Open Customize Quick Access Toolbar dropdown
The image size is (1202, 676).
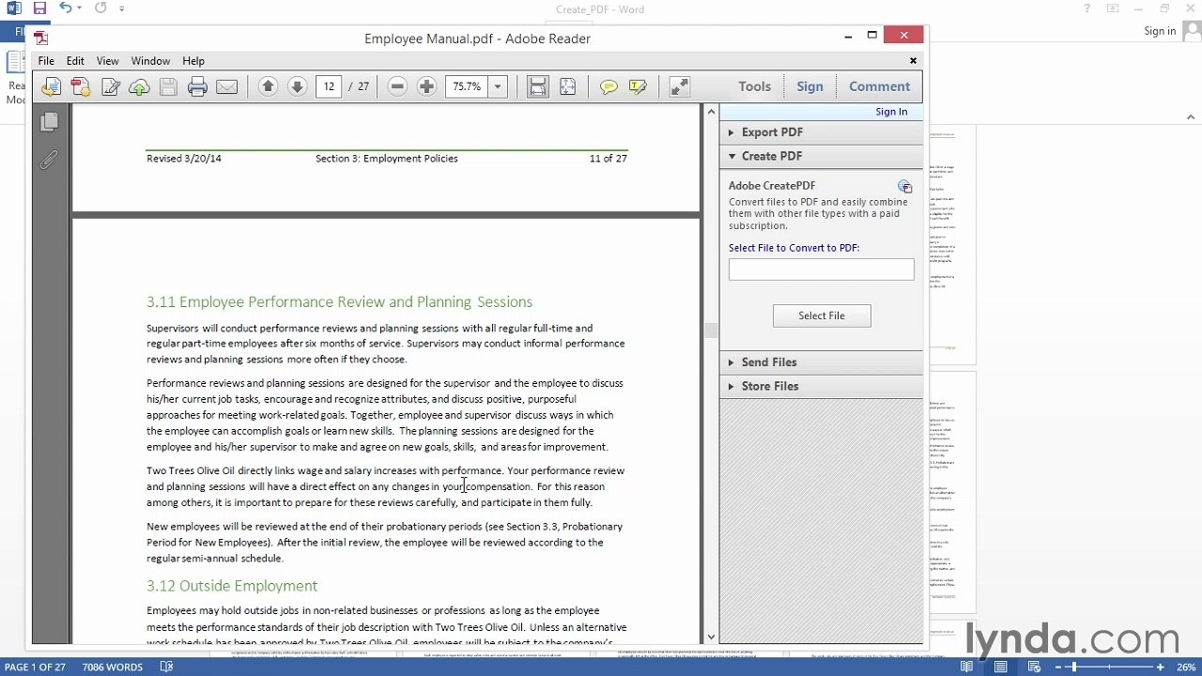click(x=122, y=8)
